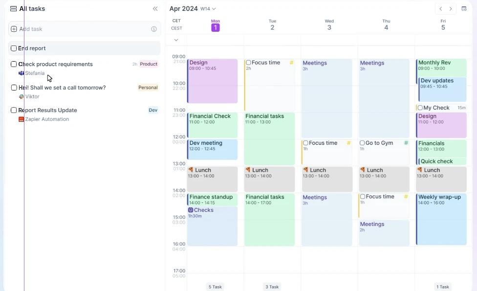Click hashtag icon on Go to Gym

coord(406,143)
